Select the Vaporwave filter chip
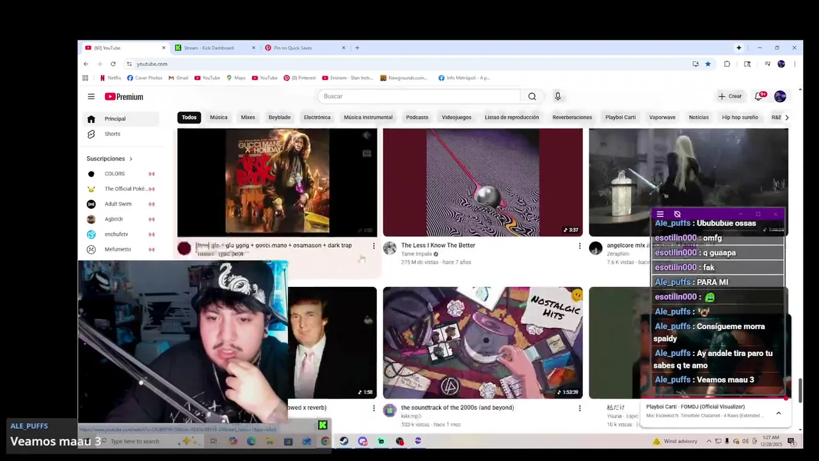This screenshot has height=461, width=819. tap(662, 117)
